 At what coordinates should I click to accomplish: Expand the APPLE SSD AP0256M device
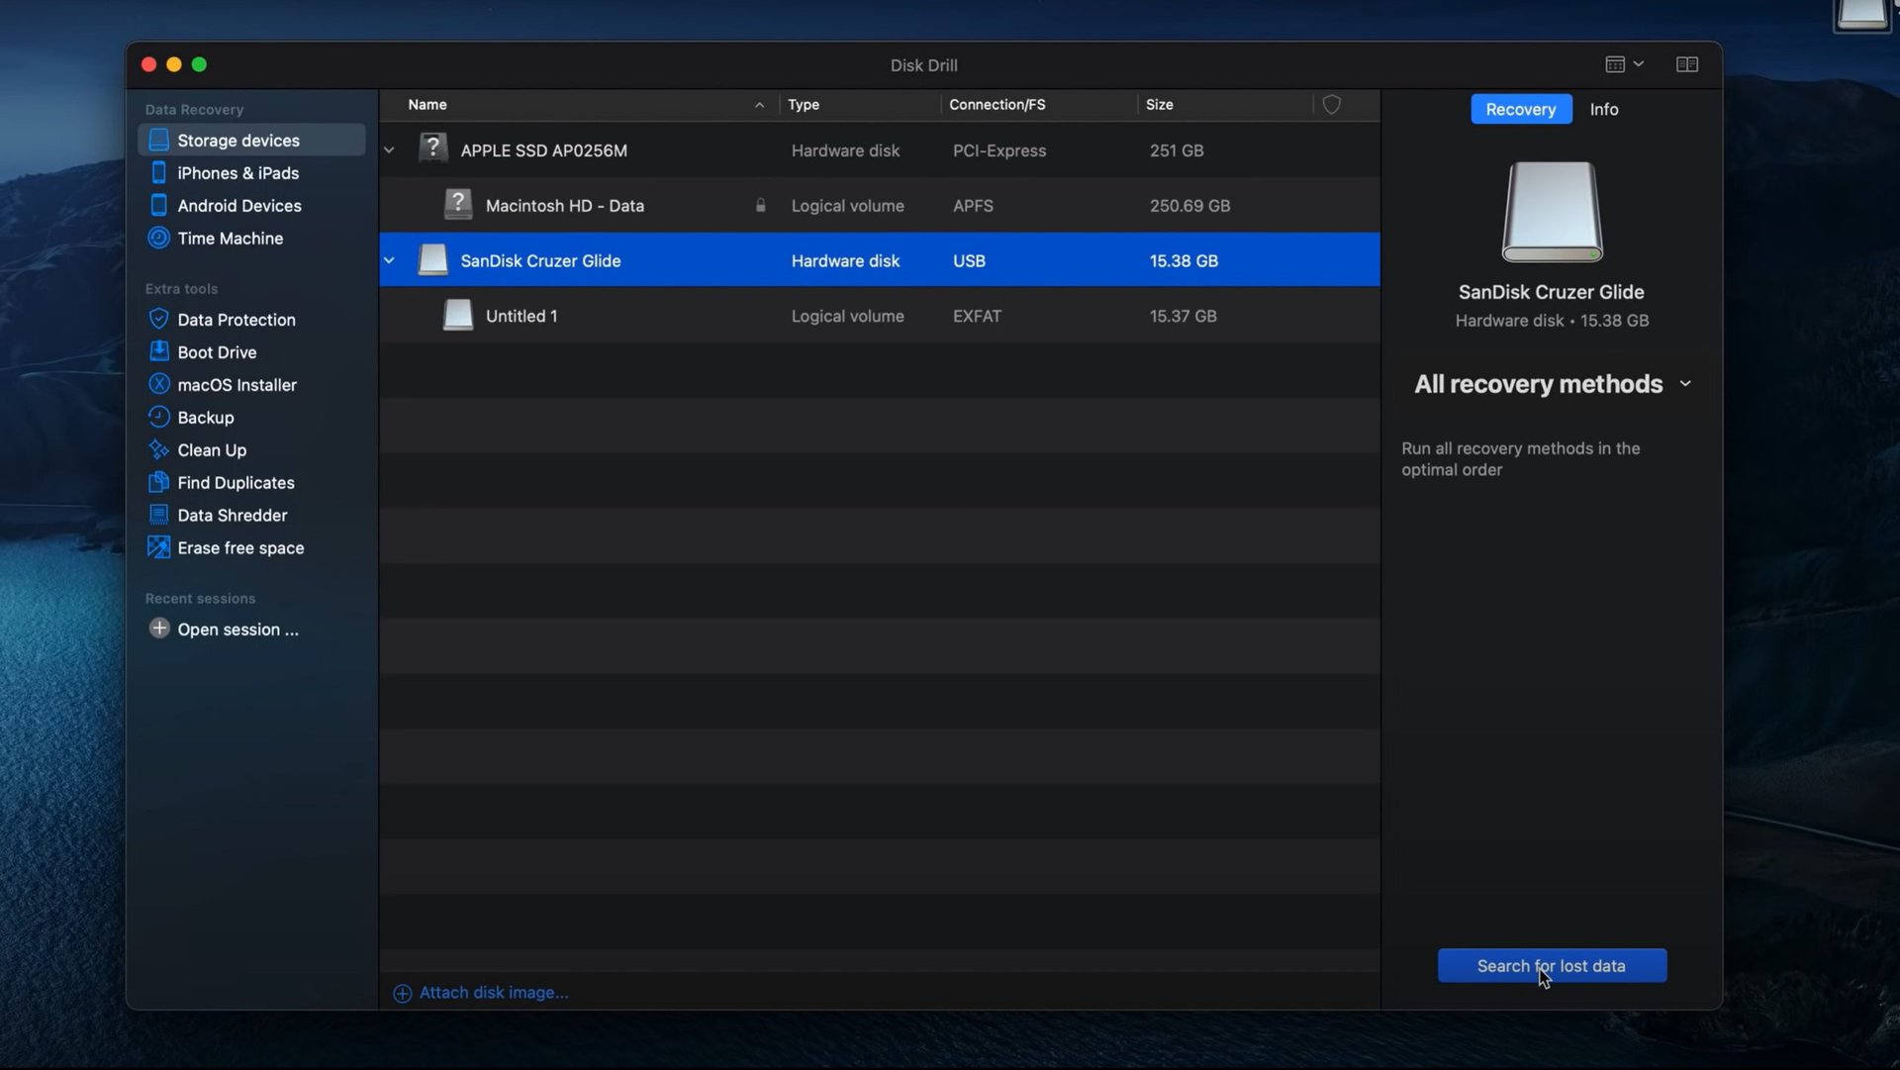pyautogui.click(x=388, y=150)
